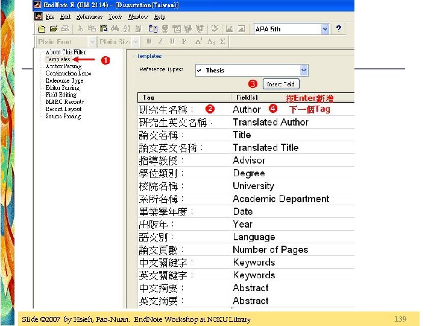Apply Subscript formatting icon
Image resolution: width=434 pixels, height=326 pixels.
pyautogui.click(x=210, y=42)
